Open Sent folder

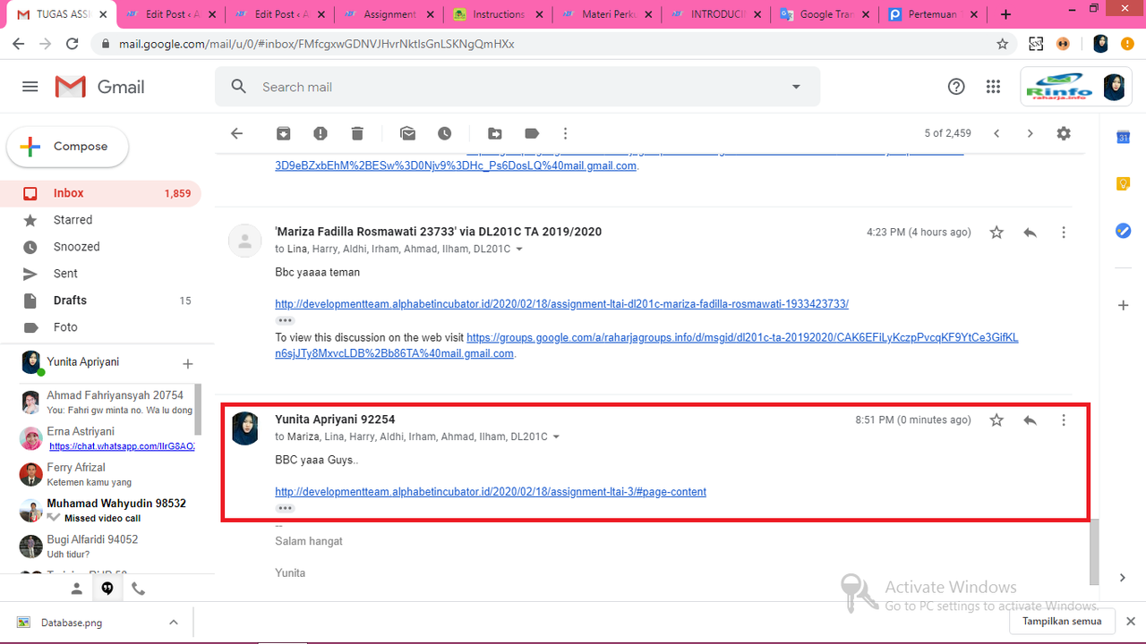100,274
